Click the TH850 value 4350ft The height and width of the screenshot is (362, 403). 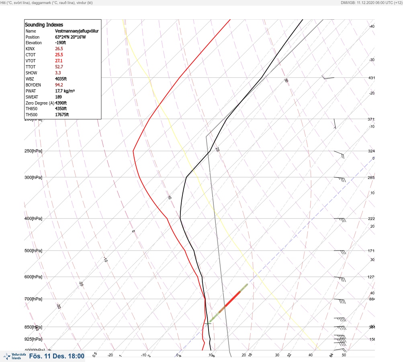coord(61,109)
